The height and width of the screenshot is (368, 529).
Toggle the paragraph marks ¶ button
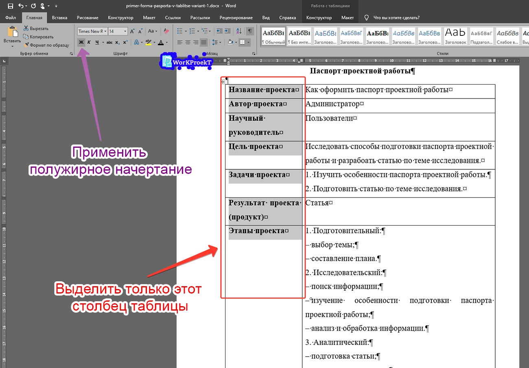(250, 31)
